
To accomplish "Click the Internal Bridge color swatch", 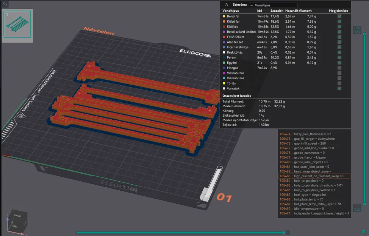I will (x=224, y=47).
